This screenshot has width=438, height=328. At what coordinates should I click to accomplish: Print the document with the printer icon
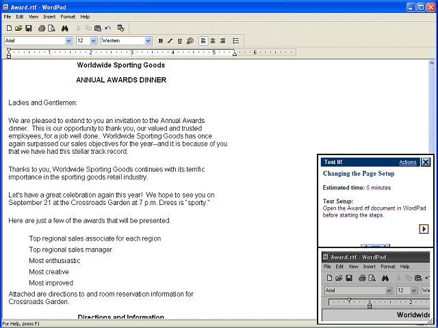pos(42,28)
